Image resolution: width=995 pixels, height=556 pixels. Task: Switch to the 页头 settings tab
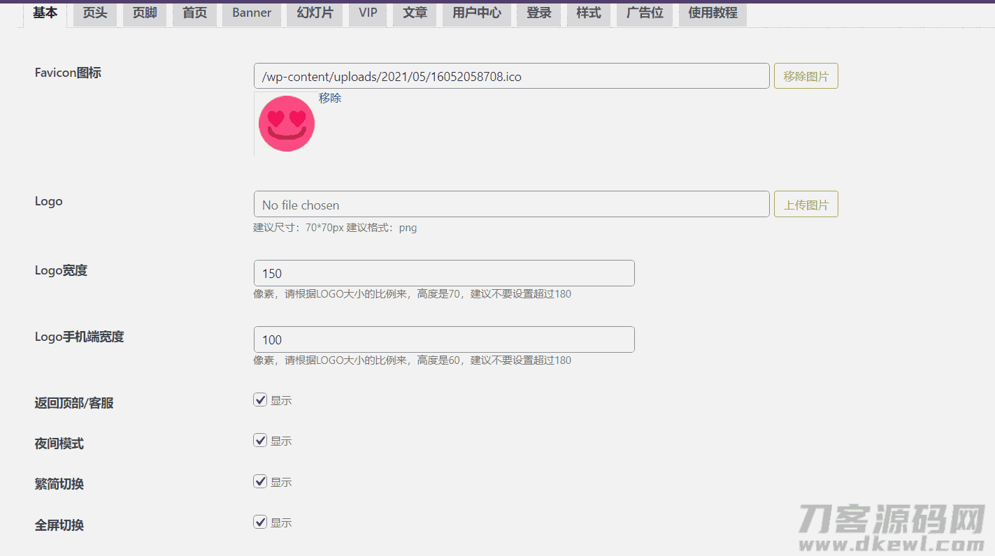[x=94, y=12]
